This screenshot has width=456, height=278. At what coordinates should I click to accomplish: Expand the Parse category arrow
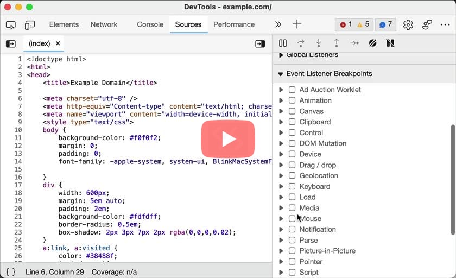pos(281,240)
